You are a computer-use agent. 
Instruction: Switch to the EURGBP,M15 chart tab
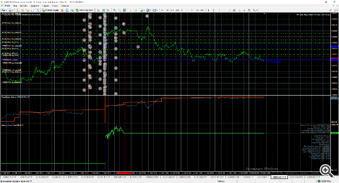click(87, 177)
